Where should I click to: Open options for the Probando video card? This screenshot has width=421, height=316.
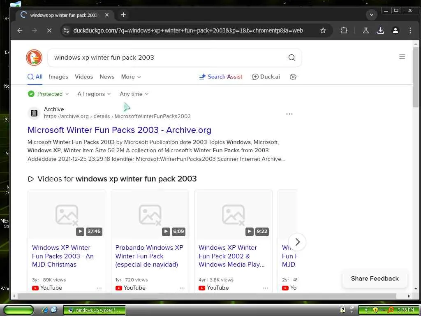(182, 288)
